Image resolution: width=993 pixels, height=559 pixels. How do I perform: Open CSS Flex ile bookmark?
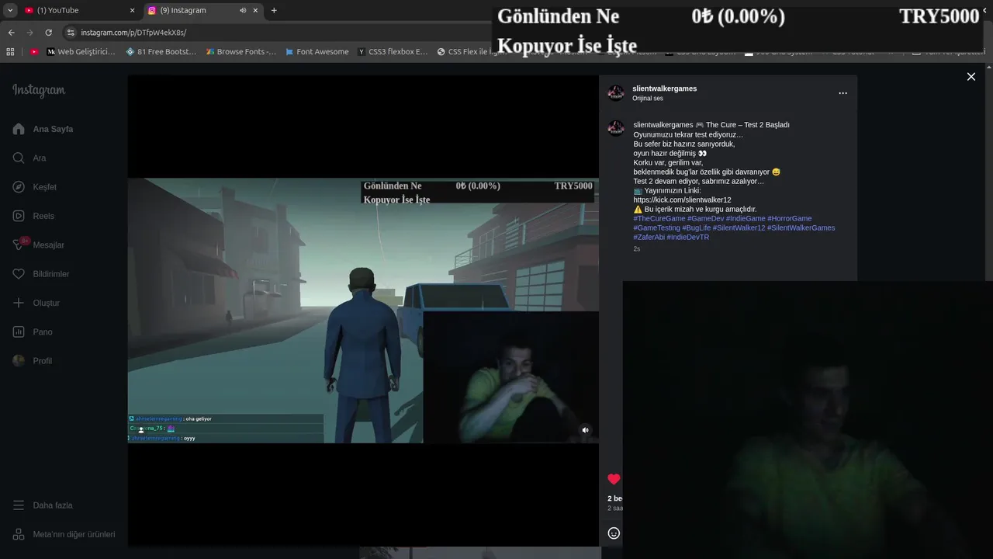point(470,52)
